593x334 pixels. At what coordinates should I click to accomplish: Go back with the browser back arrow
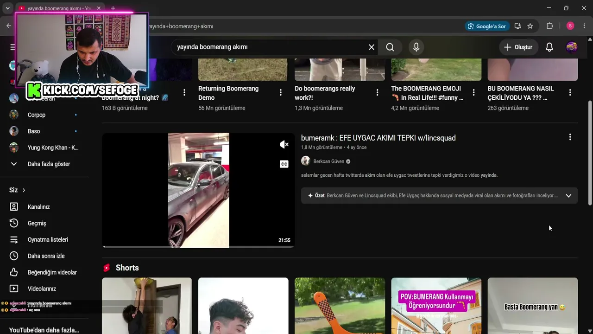click(9, 26)
